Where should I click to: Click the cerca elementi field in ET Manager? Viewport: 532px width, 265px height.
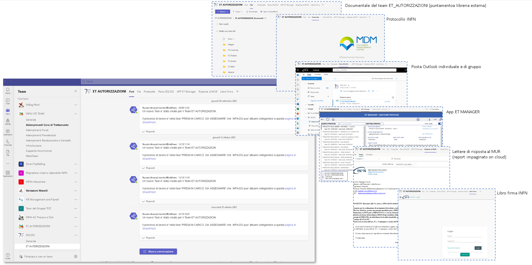[x=352, y=124]
